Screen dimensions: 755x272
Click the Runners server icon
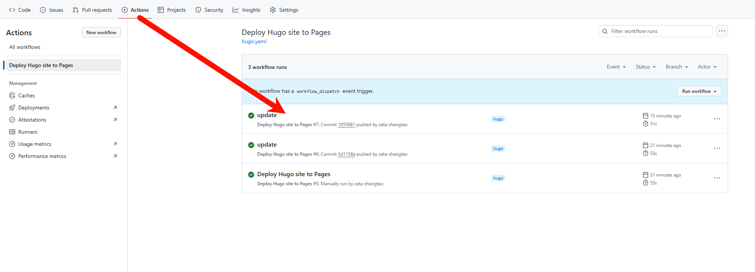click(12, 132)
